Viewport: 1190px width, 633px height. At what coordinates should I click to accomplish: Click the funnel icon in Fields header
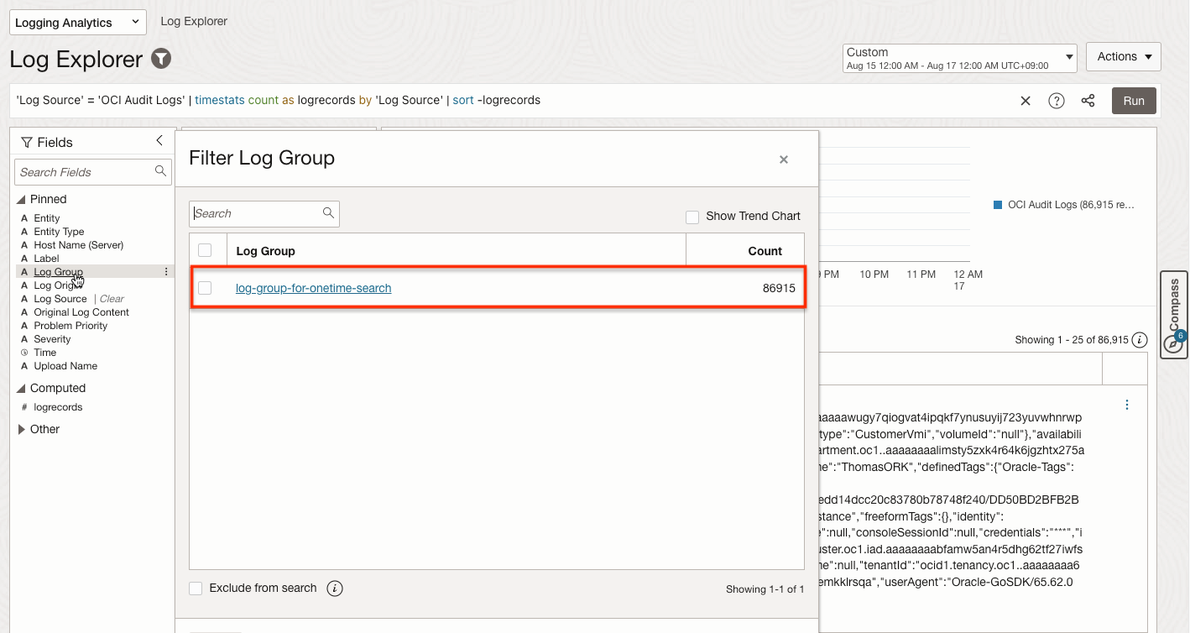(x=26, y=143)
